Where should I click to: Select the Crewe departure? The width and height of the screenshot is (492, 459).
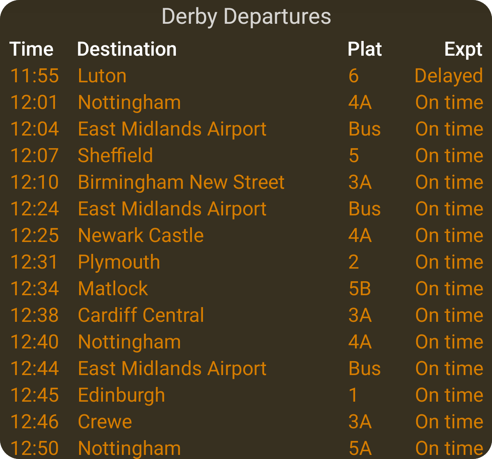tap(105, 422)
